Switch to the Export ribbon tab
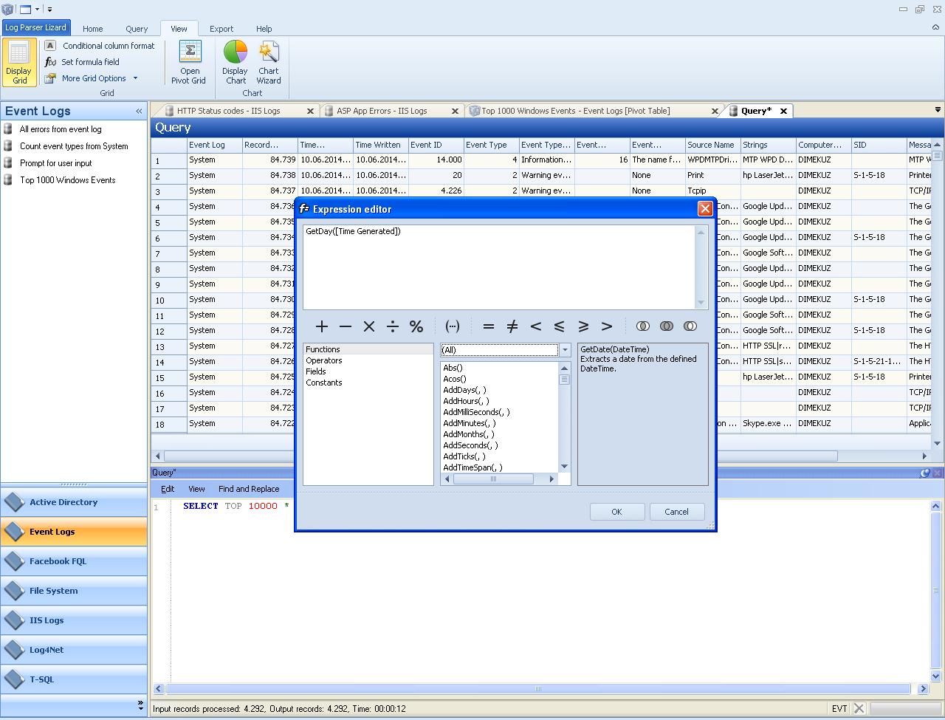This screenshot has width=945, height=720. (221, 29)
